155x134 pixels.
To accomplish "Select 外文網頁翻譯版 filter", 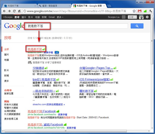I will pos(12,114).
